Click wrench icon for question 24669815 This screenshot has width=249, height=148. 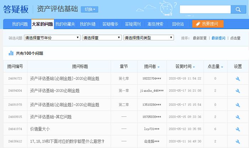(238, 117)
